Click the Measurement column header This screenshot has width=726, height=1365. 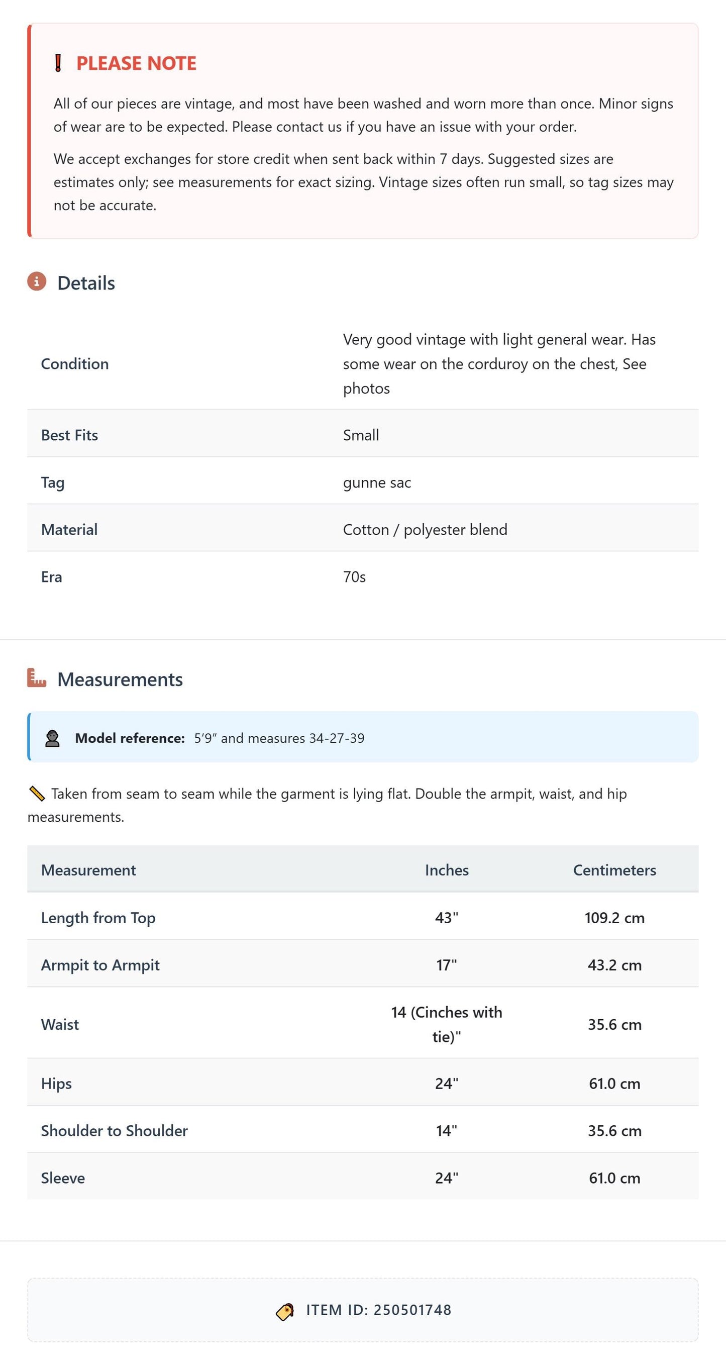coord(88,870)
